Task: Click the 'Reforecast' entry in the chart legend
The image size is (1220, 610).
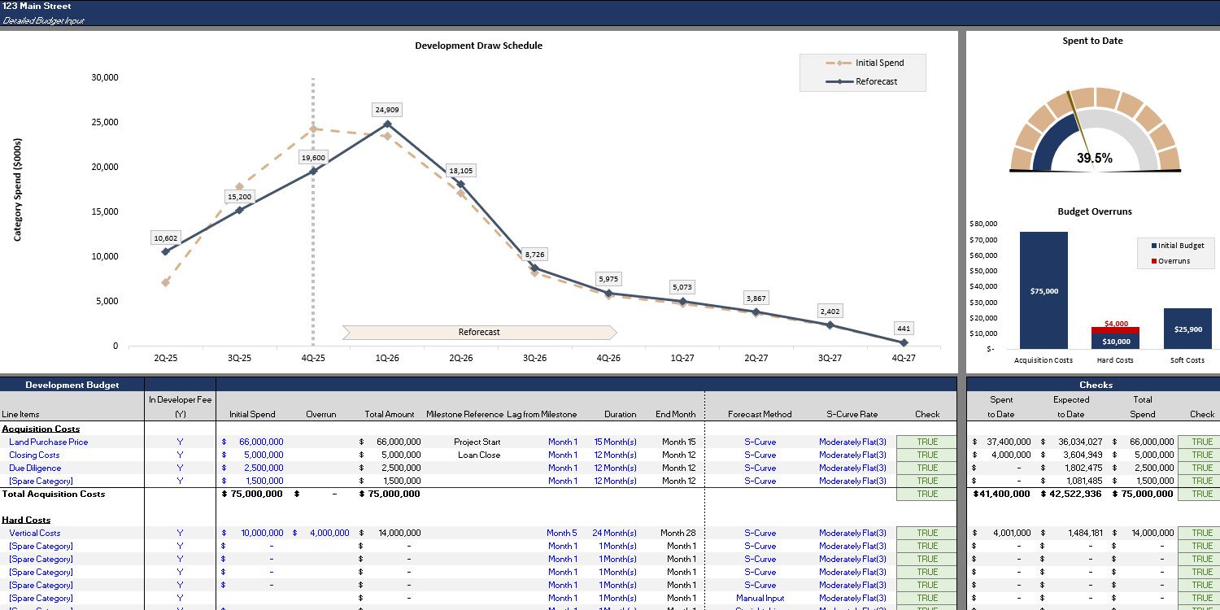Action: pos(864,81)
